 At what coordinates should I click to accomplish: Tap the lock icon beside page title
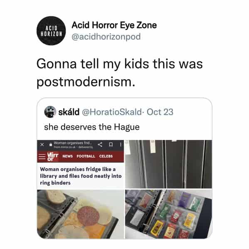50,145
